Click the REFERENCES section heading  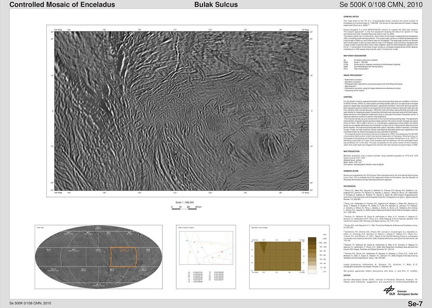(350, 186)
